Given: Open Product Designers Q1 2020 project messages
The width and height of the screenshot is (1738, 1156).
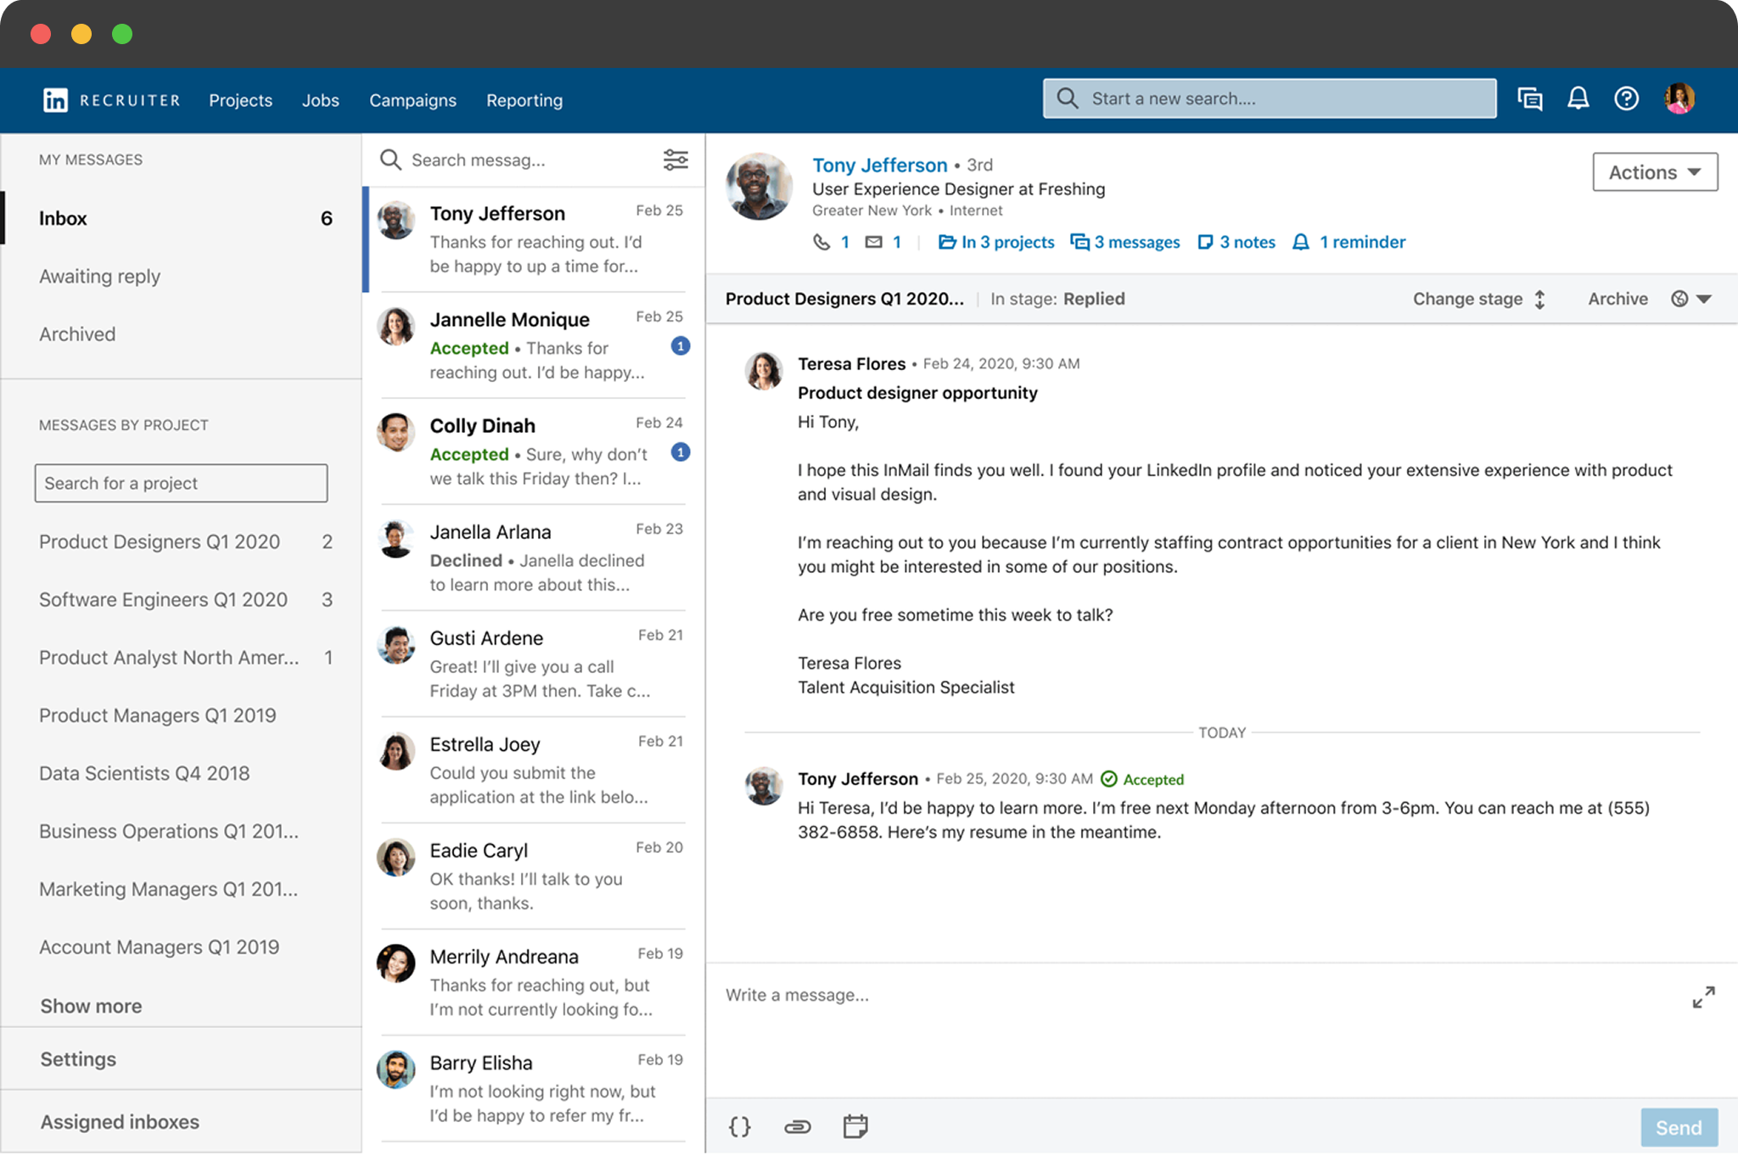Looking at the screenshot, I should tap(185, 542).
